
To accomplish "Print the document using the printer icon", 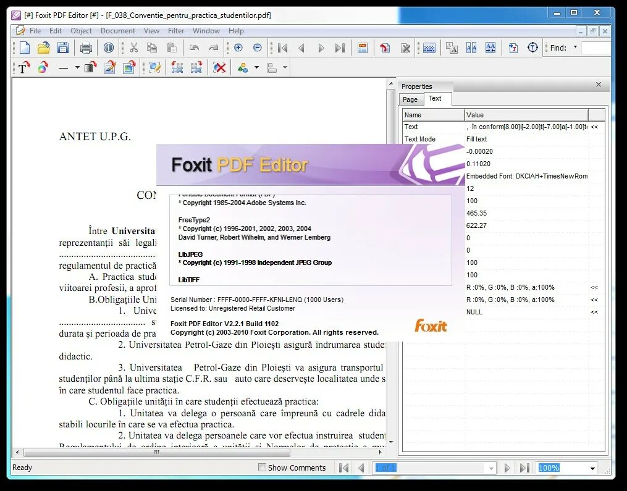I will pos(86,48).
